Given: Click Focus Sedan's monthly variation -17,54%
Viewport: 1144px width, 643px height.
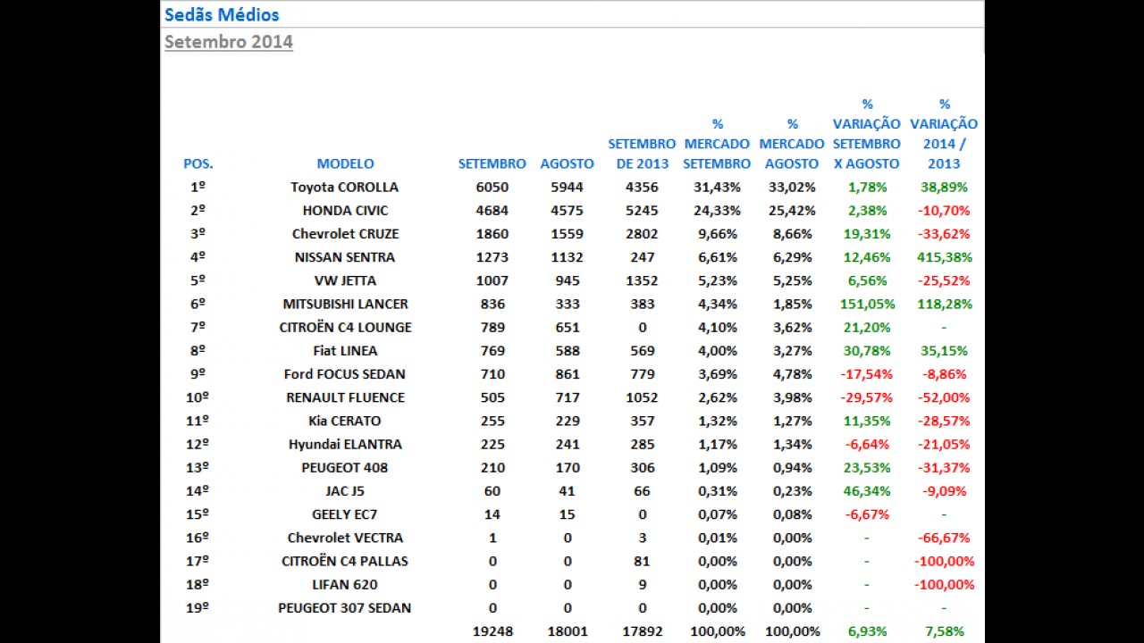Looking at the screenshot, I should (867, 373).
